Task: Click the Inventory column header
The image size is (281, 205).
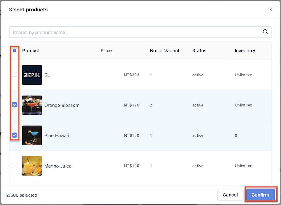Action: 245,51
